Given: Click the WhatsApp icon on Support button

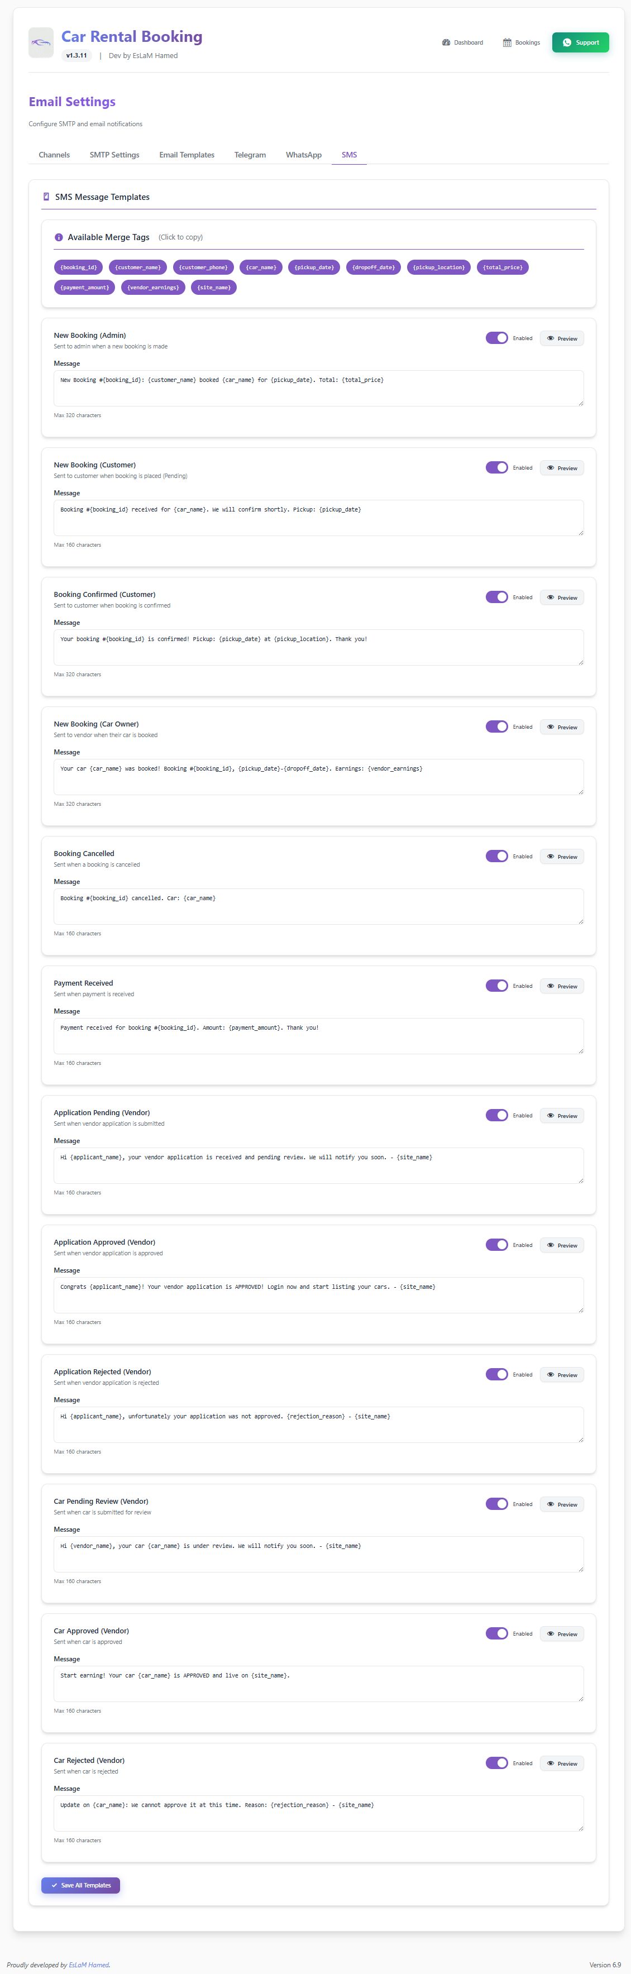Looking at the screenshot, I should [x=567, y=43].
